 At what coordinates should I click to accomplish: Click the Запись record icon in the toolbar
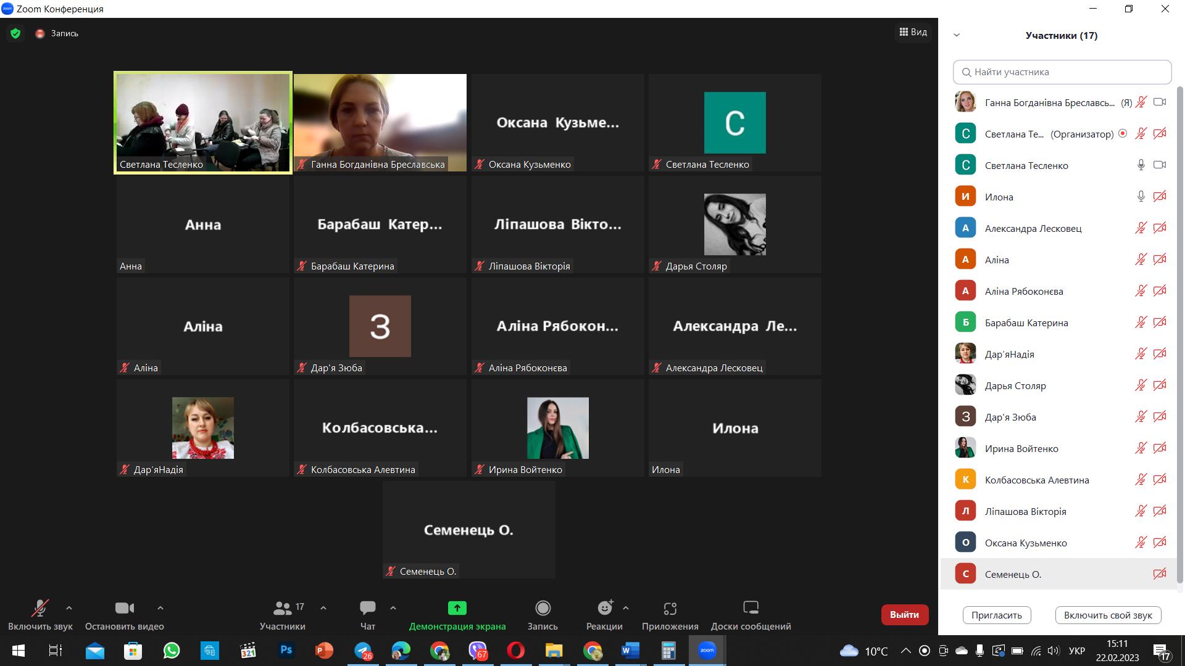543,609
